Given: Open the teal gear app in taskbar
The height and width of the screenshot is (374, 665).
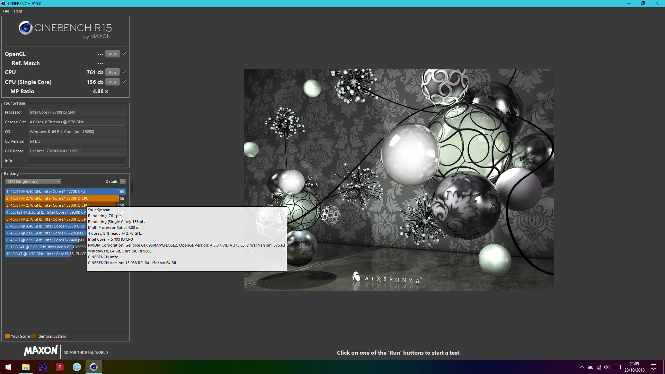Looking at the screenshot, I should [77, 367].
